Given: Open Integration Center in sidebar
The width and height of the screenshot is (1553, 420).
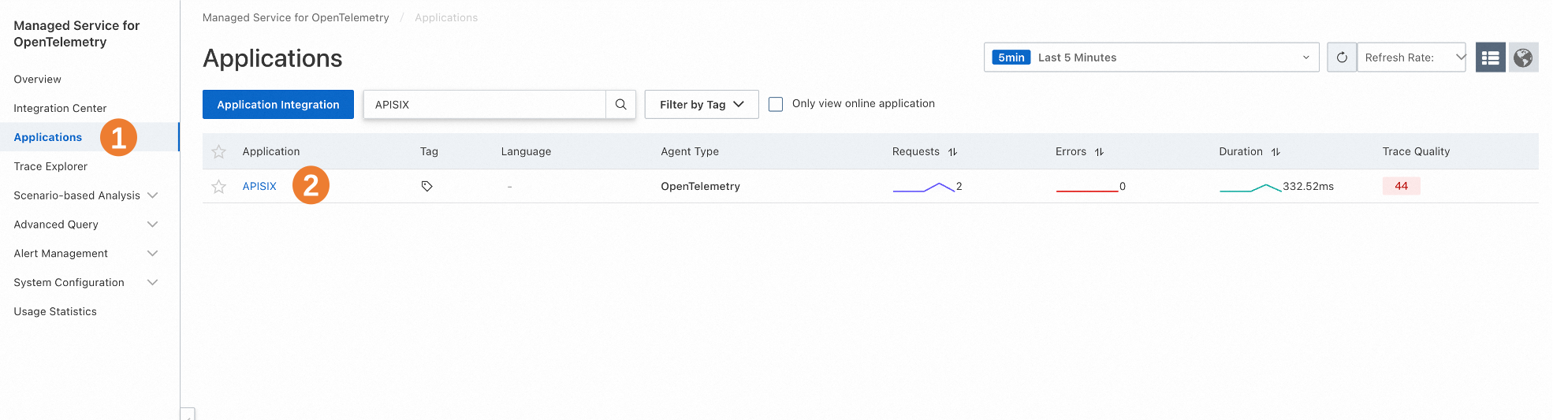Looking at the screenshot, I should (x=60, y=109).
